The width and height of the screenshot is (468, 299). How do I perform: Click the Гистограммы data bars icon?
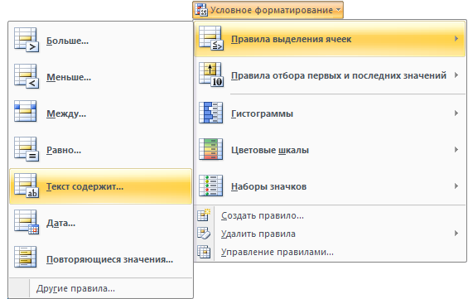[210, 113]
